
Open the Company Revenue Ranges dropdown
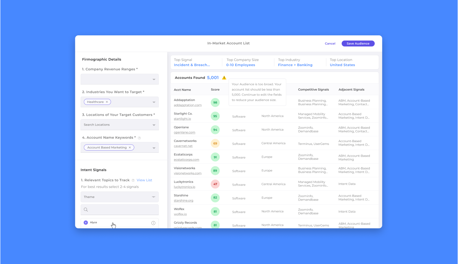coord(120,79)
